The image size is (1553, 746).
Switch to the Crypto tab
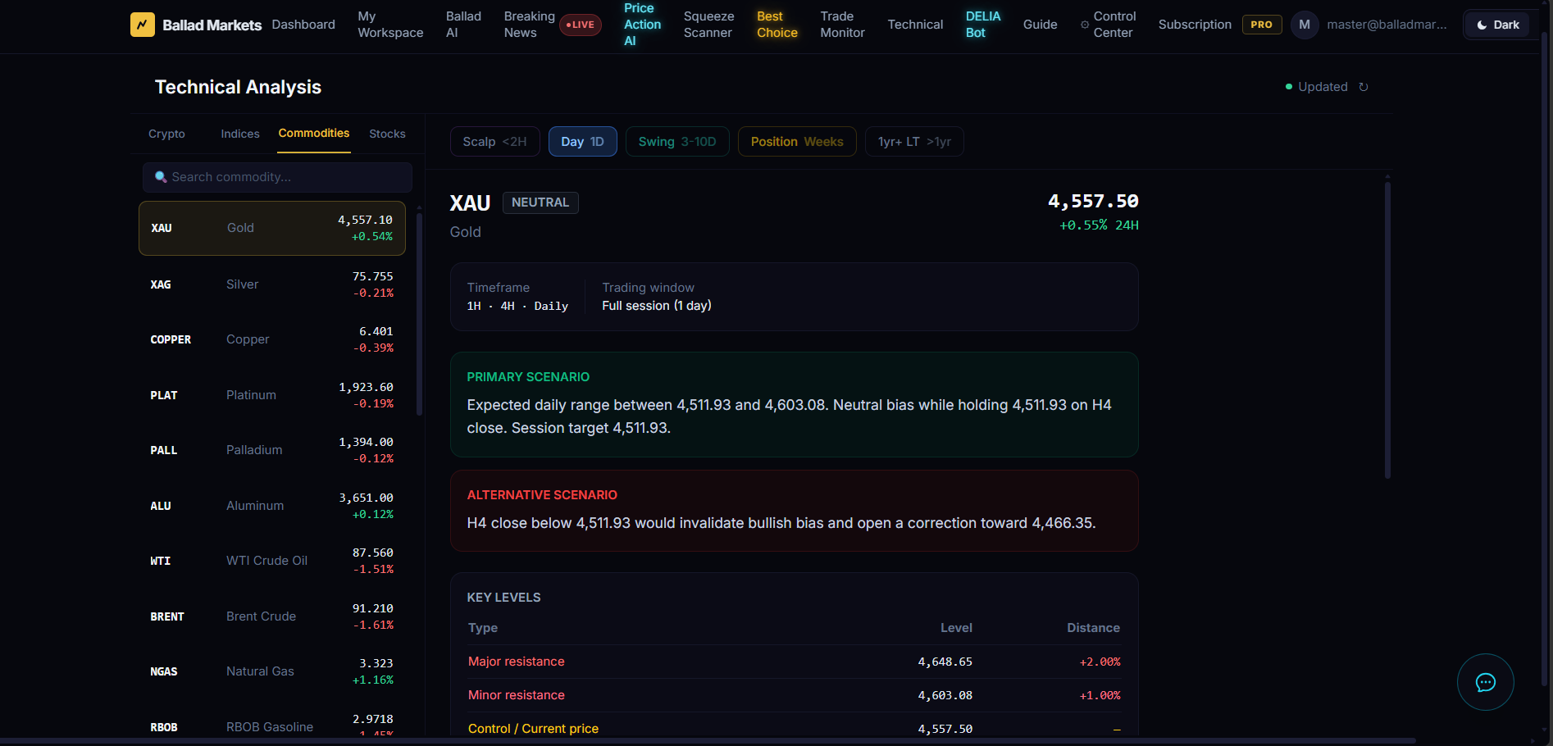click(166, 134)
